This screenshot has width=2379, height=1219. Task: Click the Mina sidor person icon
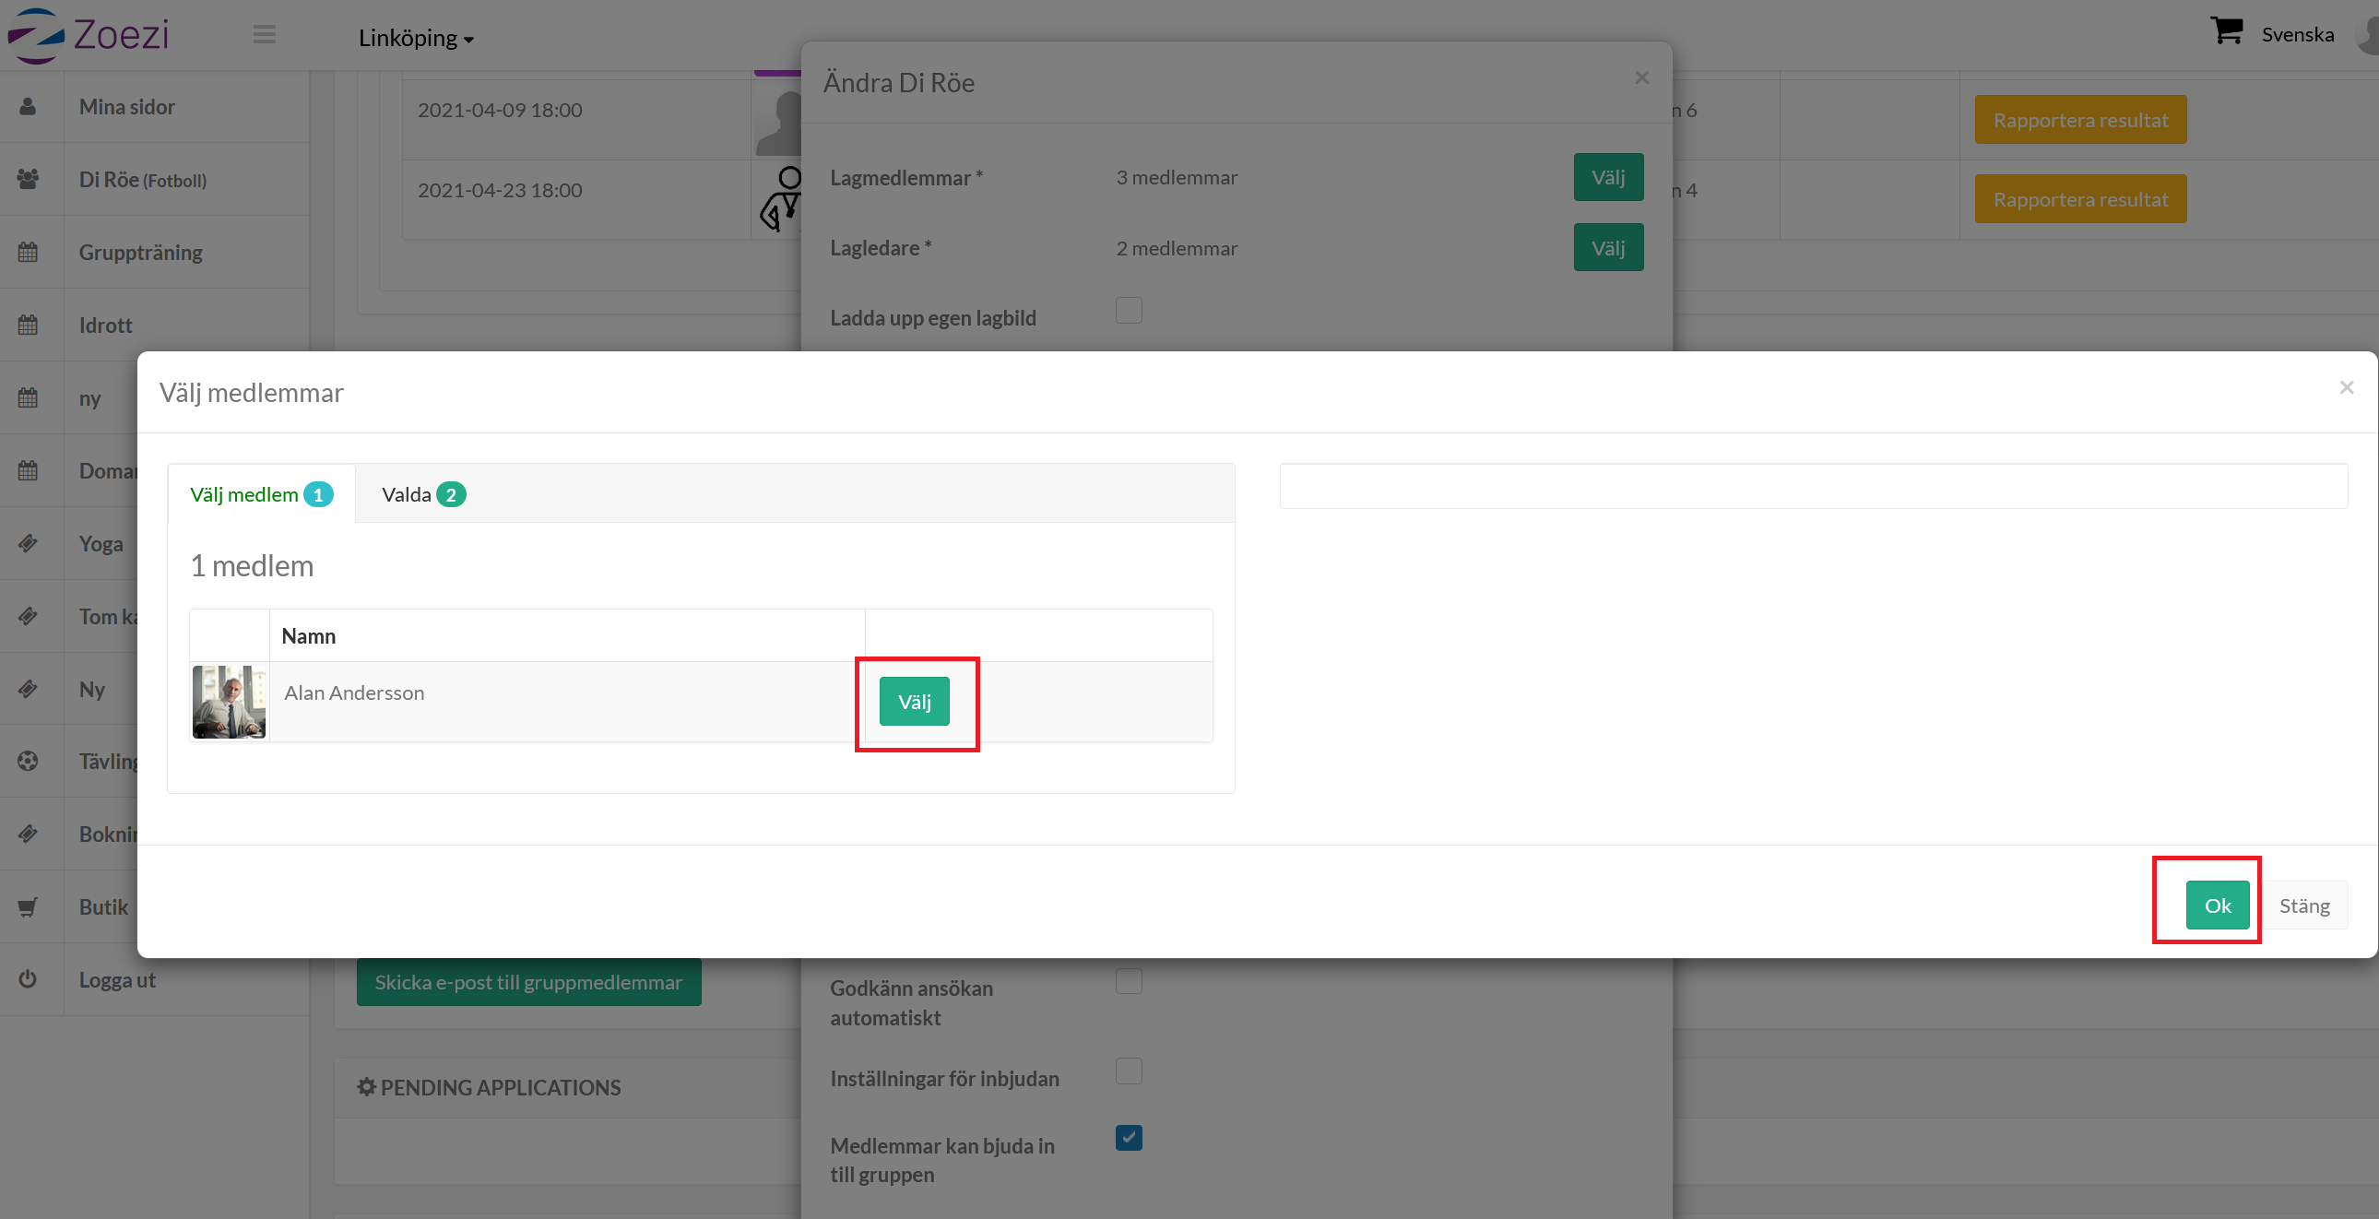[x=28, y=107]
